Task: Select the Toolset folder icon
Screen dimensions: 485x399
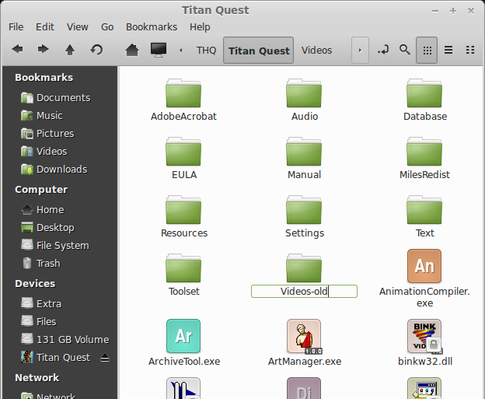Action: click(x=183, y=268)
